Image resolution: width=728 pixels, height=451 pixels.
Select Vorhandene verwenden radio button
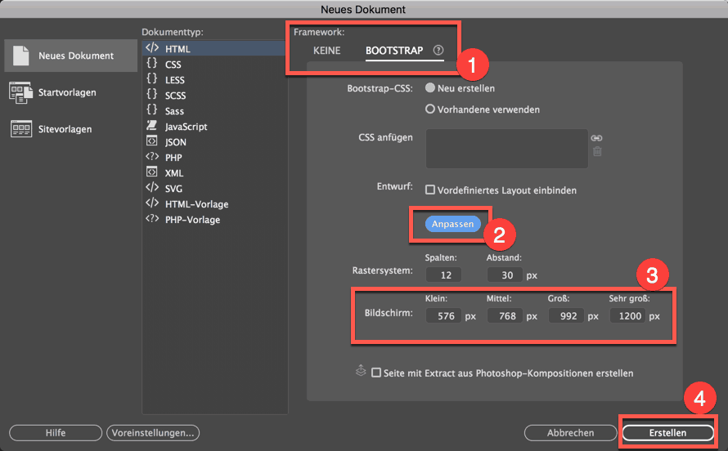pos(430,109)
